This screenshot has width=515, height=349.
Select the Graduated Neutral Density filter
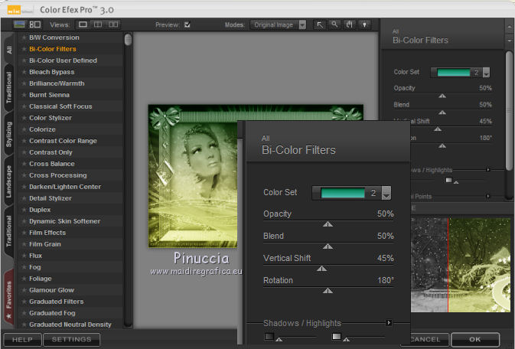[70, 325]
